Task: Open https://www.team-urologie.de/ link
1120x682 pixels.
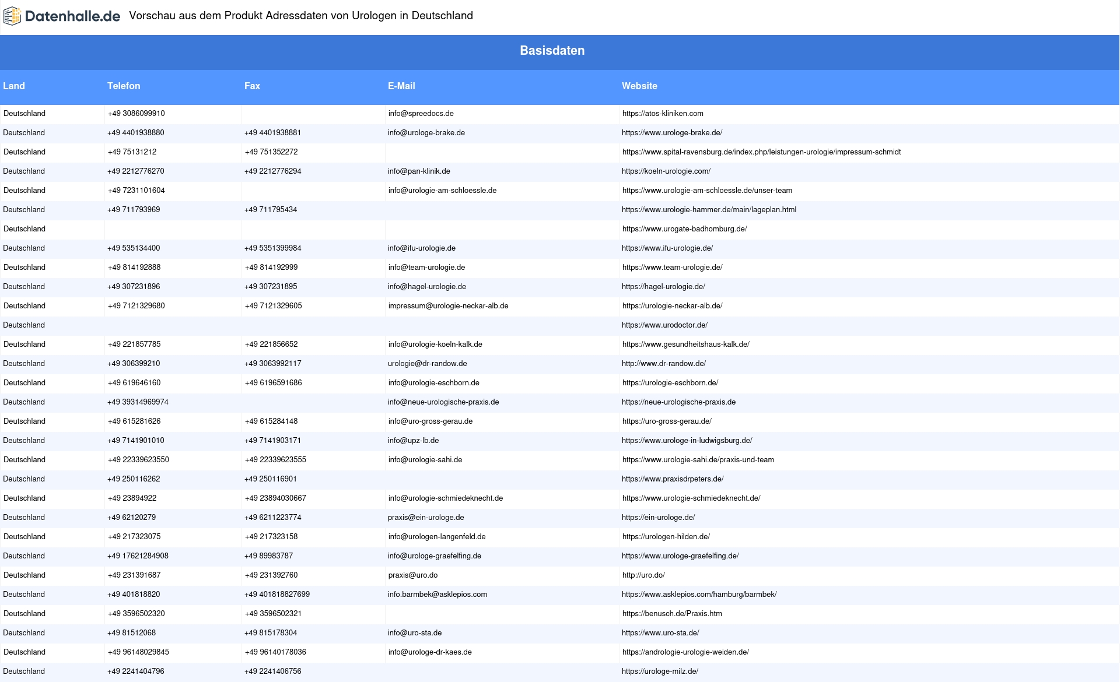Action: tap(673, 268)
